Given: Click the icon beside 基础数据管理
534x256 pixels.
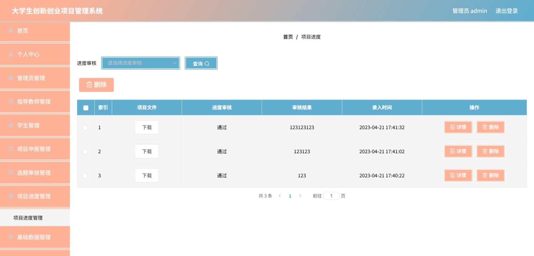Looking at the screenshot, I should tap(11, 237).
